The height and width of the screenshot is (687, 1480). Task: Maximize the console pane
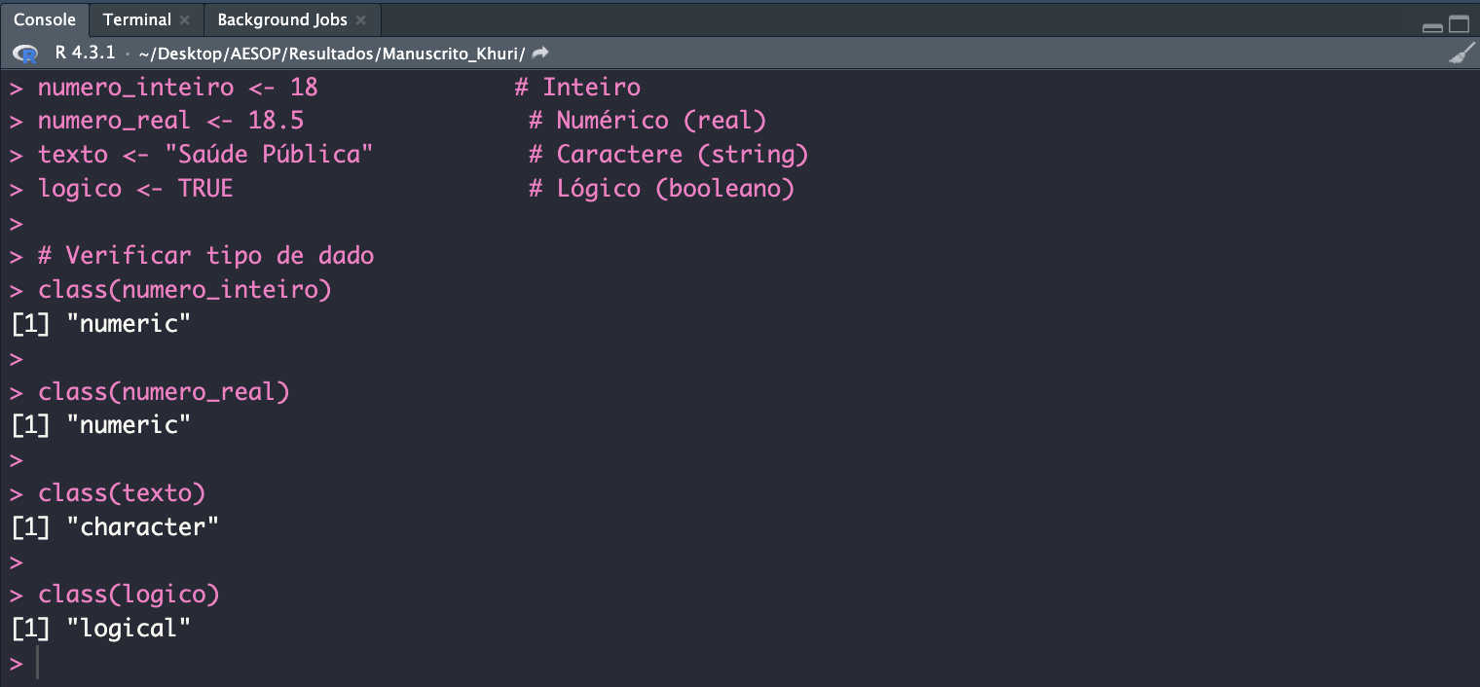[x=1459, y=25]
